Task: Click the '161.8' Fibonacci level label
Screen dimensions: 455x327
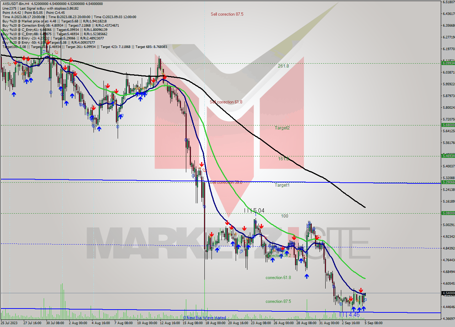Action: tap(283, 159)
